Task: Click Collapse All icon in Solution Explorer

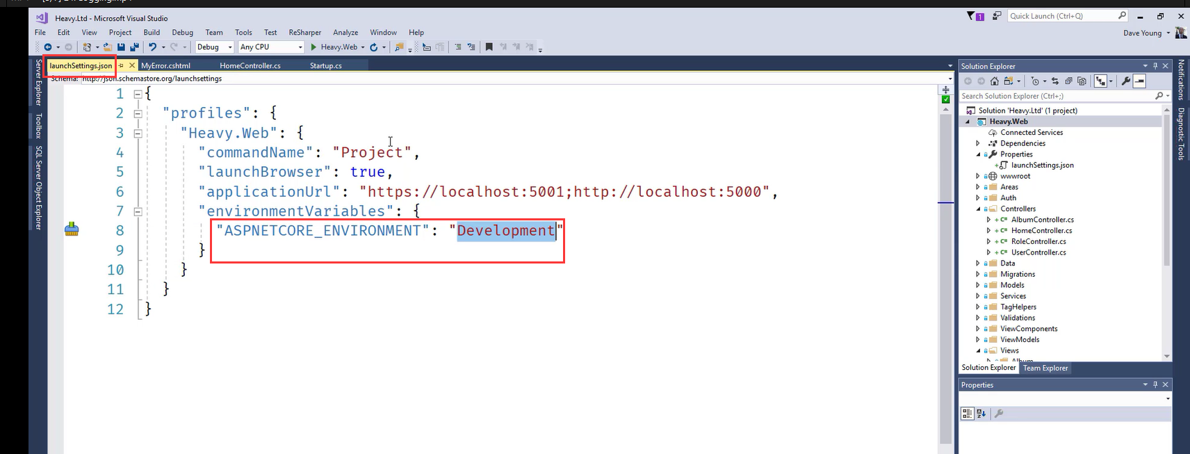Action: point(1068,81)
